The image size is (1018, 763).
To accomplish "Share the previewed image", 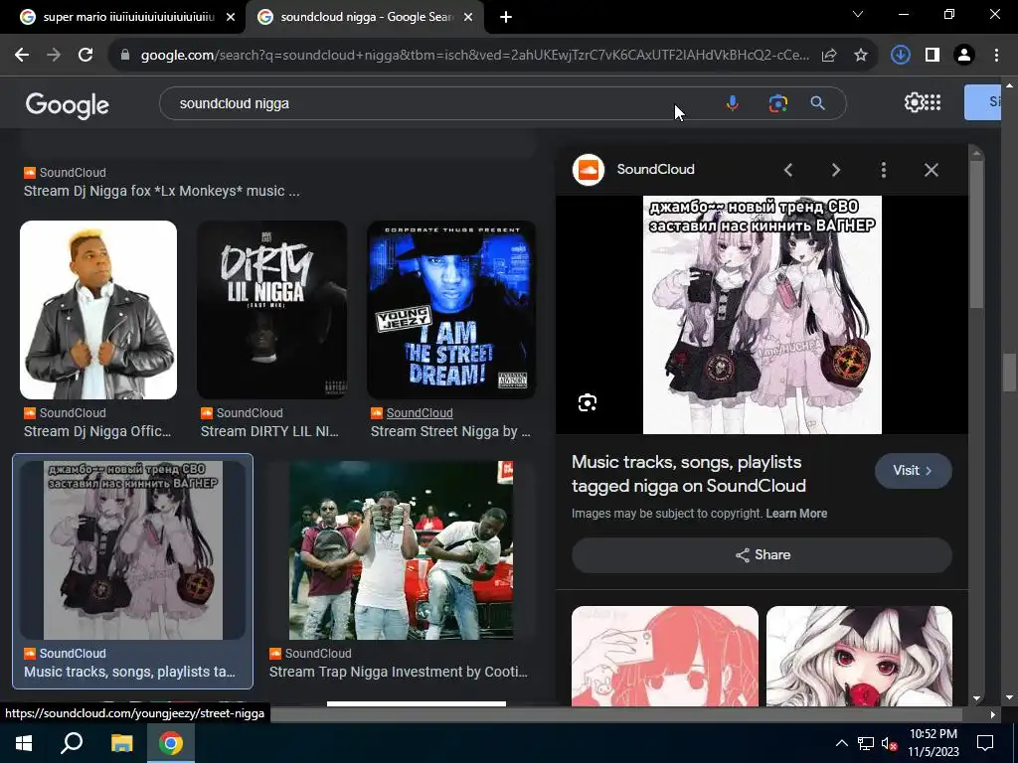I will pos(762,554).
